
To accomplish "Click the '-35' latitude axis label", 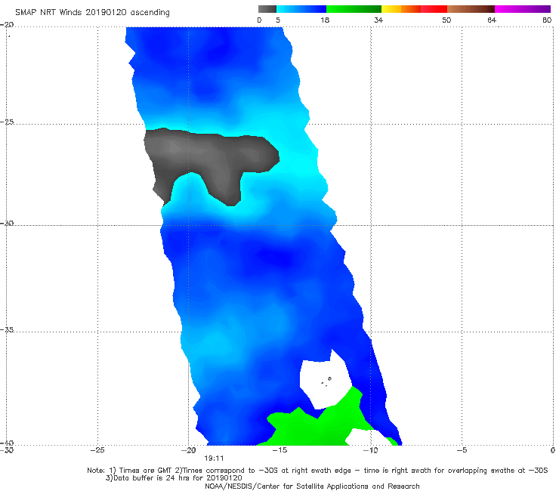I will (x=7, y=330).
